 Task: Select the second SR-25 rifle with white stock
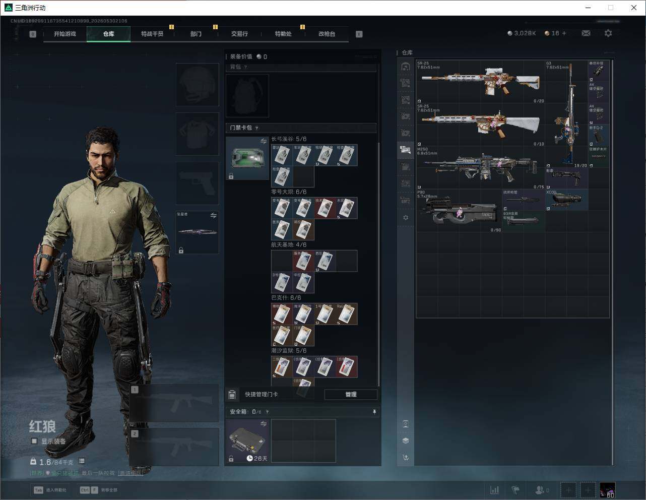pyautogui.click(x=481, y=126)
